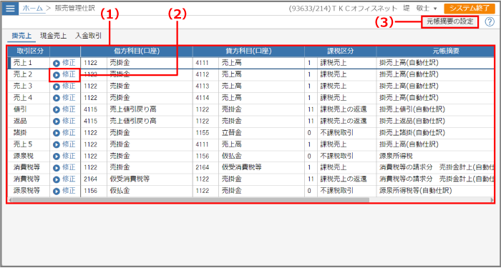Click 仮払金 debit account in 源泉税等 row
The image size is (501, 268).
(120, 191)
